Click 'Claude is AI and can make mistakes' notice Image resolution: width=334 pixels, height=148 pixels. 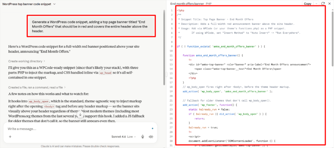[x=80, y=146]
